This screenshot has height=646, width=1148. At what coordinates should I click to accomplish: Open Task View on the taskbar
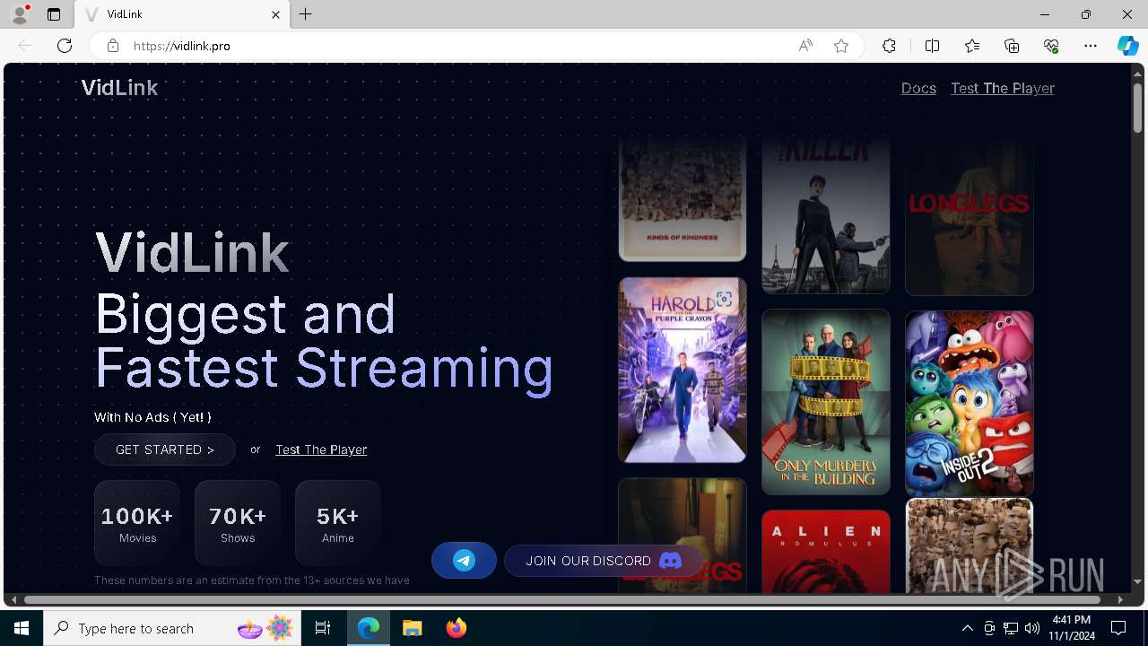pos(323,628)
